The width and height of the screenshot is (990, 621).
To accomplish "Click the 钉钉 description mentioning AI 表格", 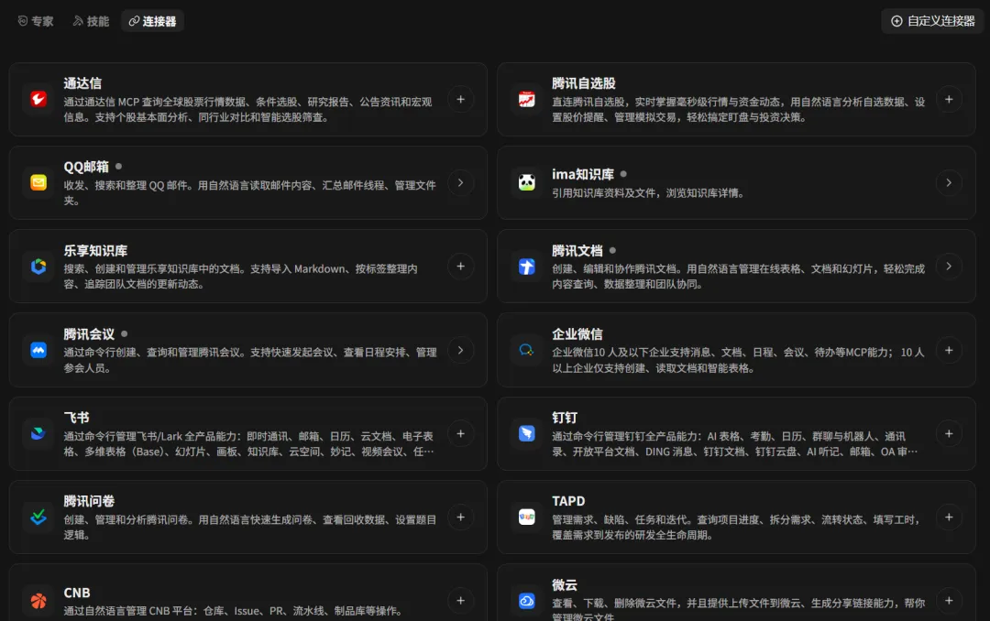I will coord(735,443).
